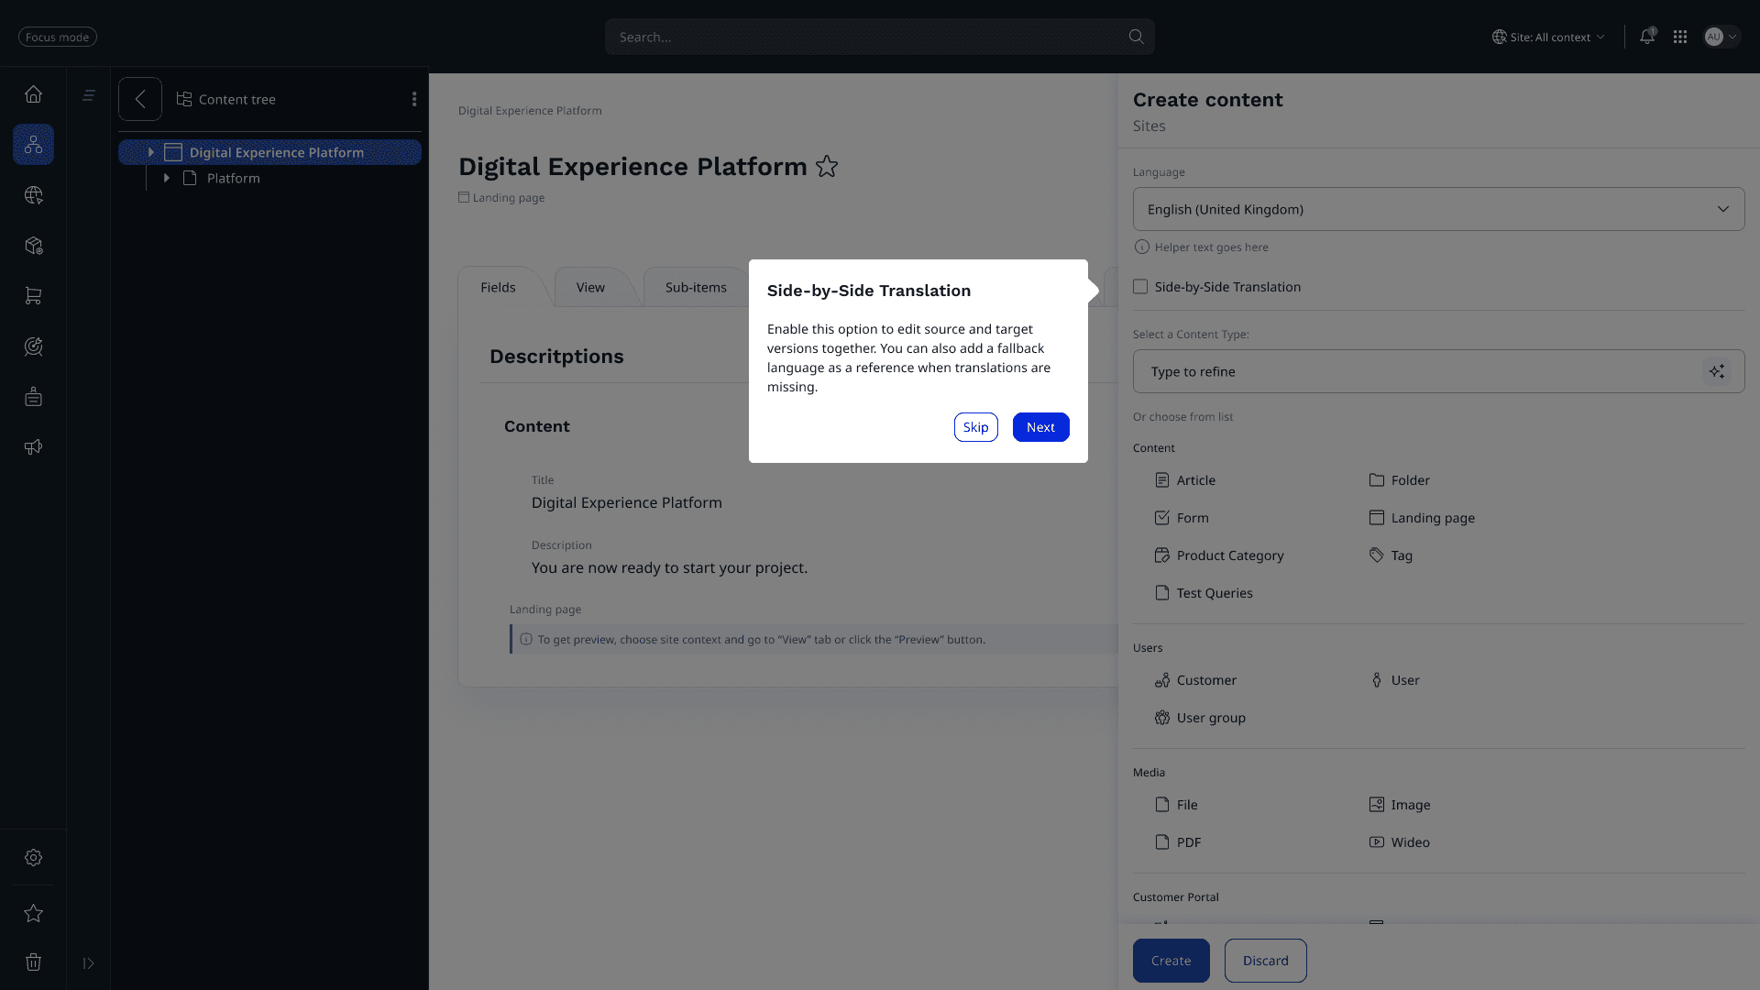Click the Type to refine input field

click(x=1416, y=371)
